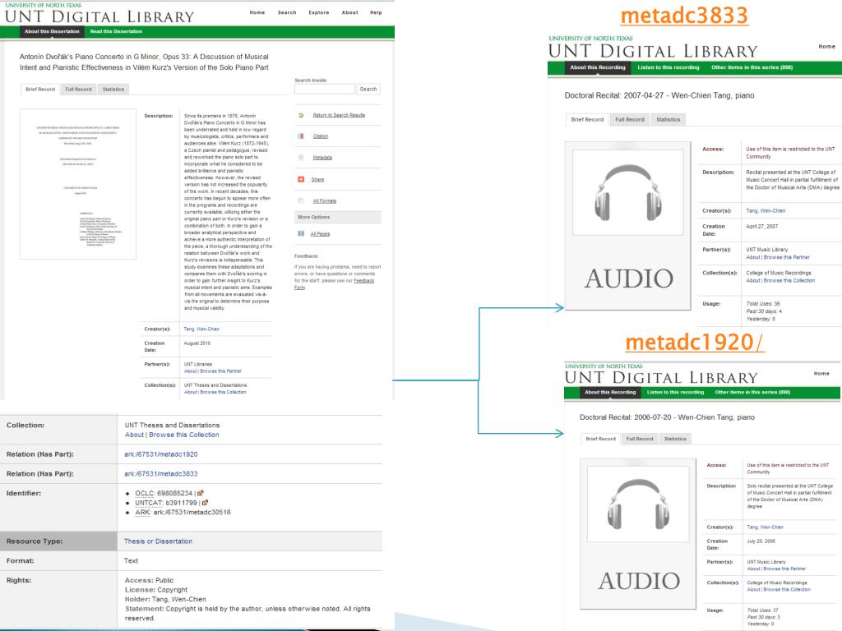Open the ark:/67531/metadc3833 relation link

pyautogui.click(x=161, y=474)
